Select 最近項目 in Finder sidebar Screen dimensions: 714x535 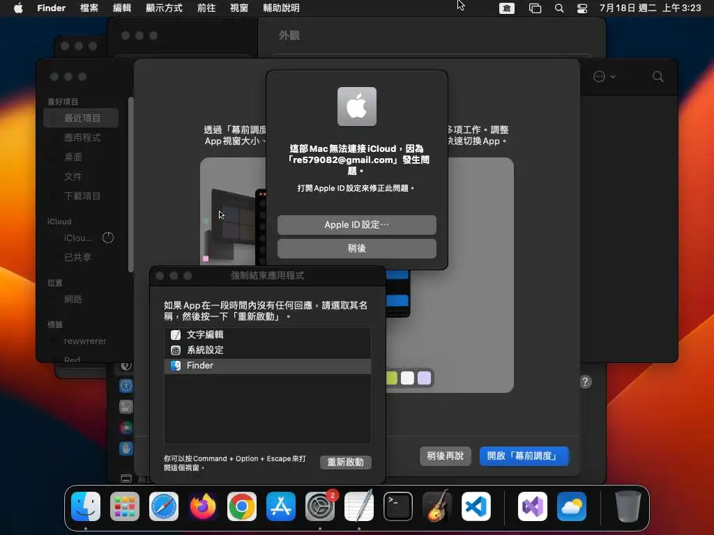pos(81,118)
